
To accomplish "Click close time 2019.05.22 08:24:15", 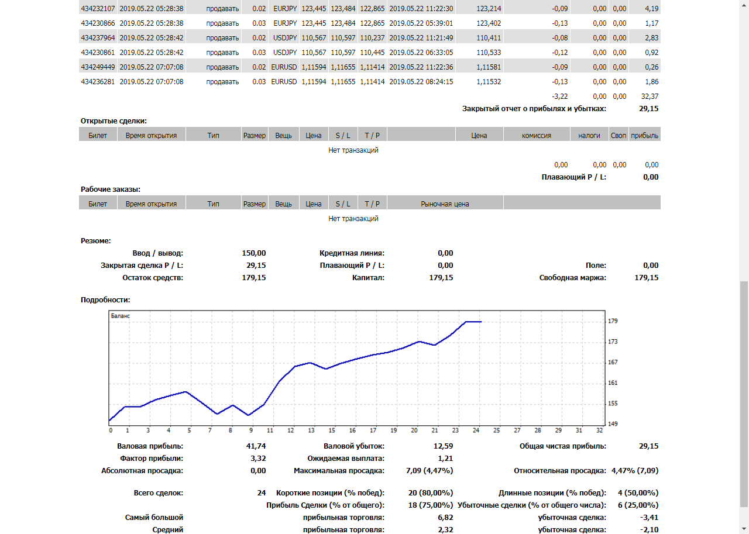I will [x=421, y=82].
